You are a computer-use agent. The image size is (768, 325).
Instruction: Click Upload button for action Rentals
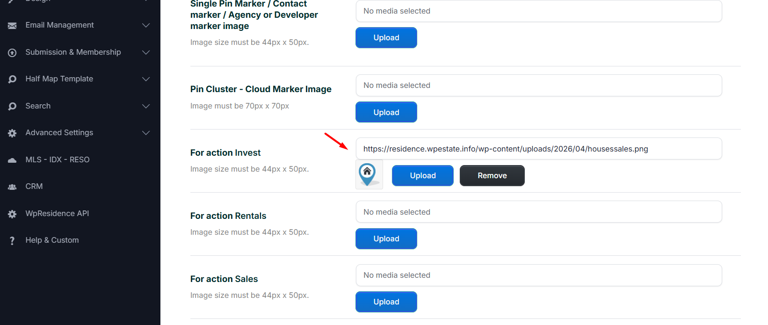[386, 239]
